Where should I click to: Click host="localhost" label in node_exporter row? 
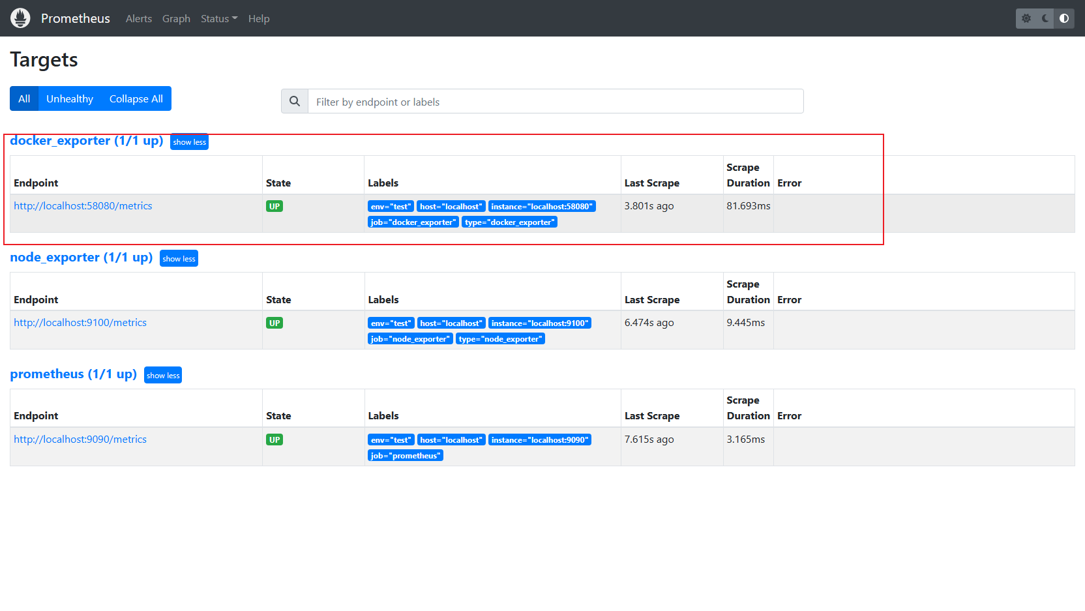[x=451, y=323]
